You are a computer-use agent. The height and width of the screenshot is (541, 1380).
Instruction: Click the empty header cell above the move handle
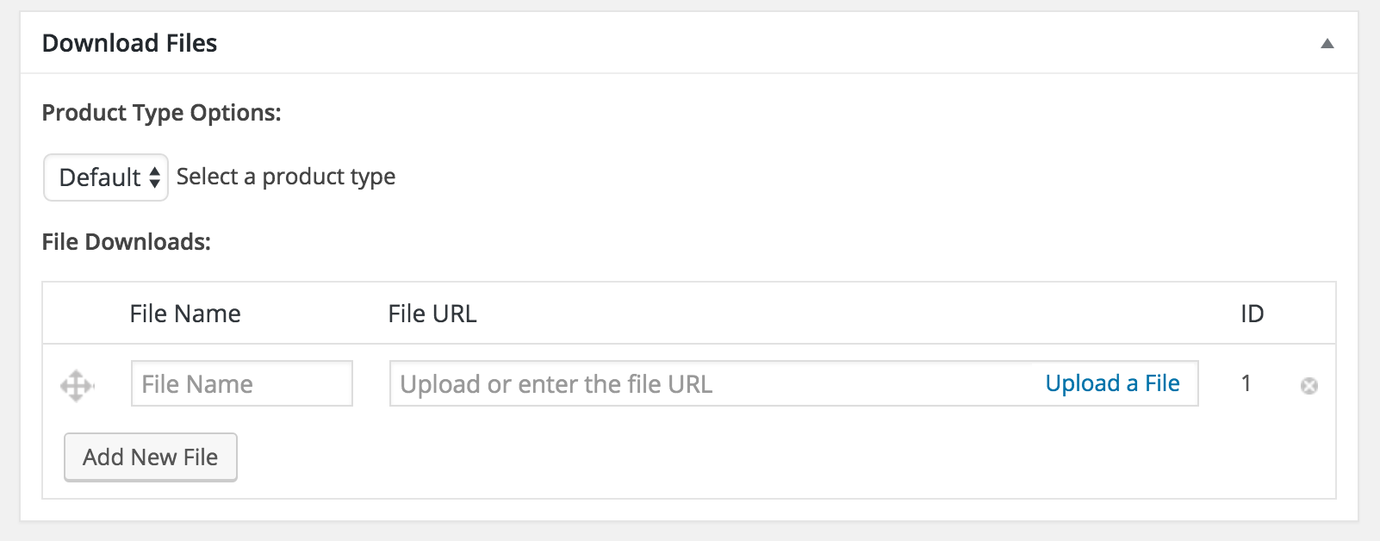tap(77, 314)
